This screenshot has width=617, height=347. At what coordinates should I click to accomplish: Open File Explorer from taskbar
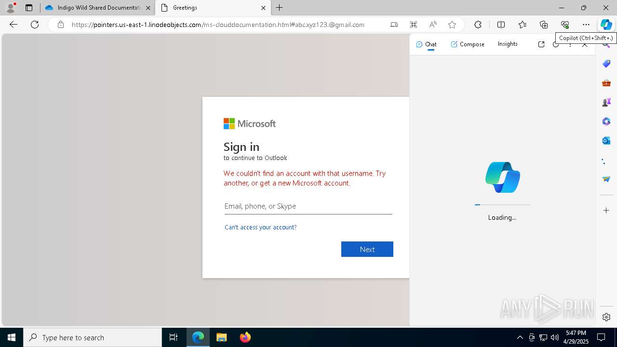tap(222, 337)
